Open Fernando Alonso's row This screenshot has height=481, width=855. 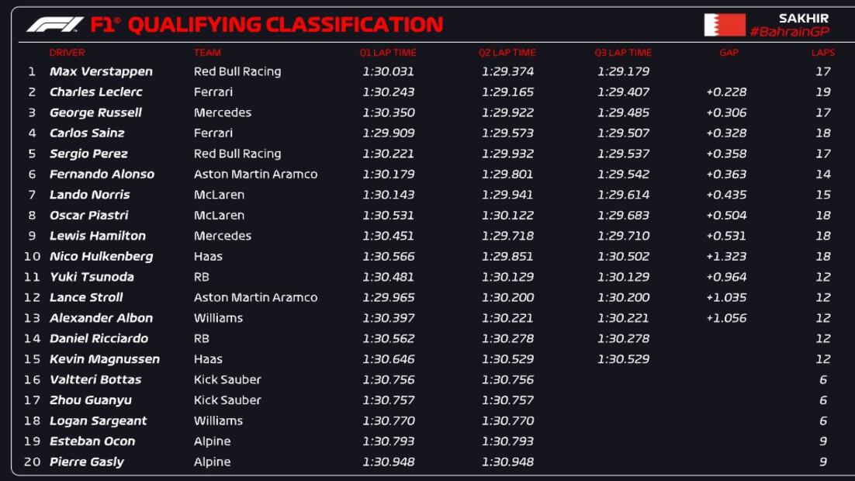point(102,175)
